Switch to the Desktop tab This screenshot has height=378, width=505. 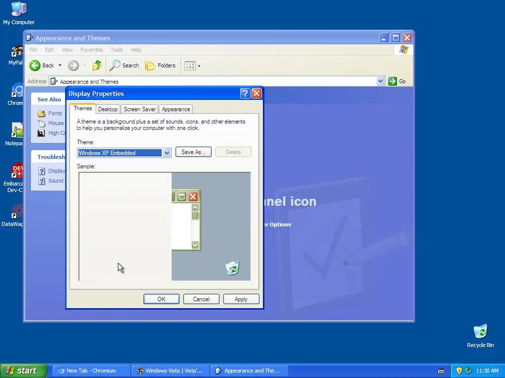(x=108, y=109)
